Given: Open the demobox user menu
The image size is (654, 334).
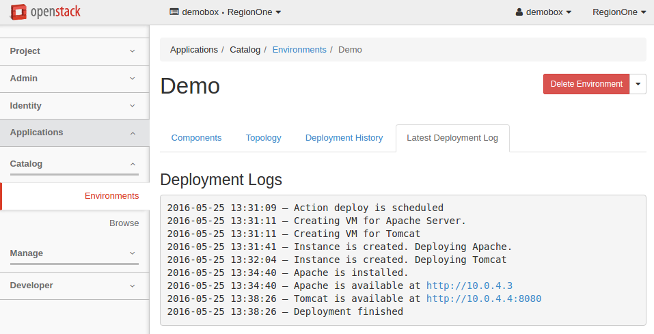Looking at the screenshot, I should [543, 12].
